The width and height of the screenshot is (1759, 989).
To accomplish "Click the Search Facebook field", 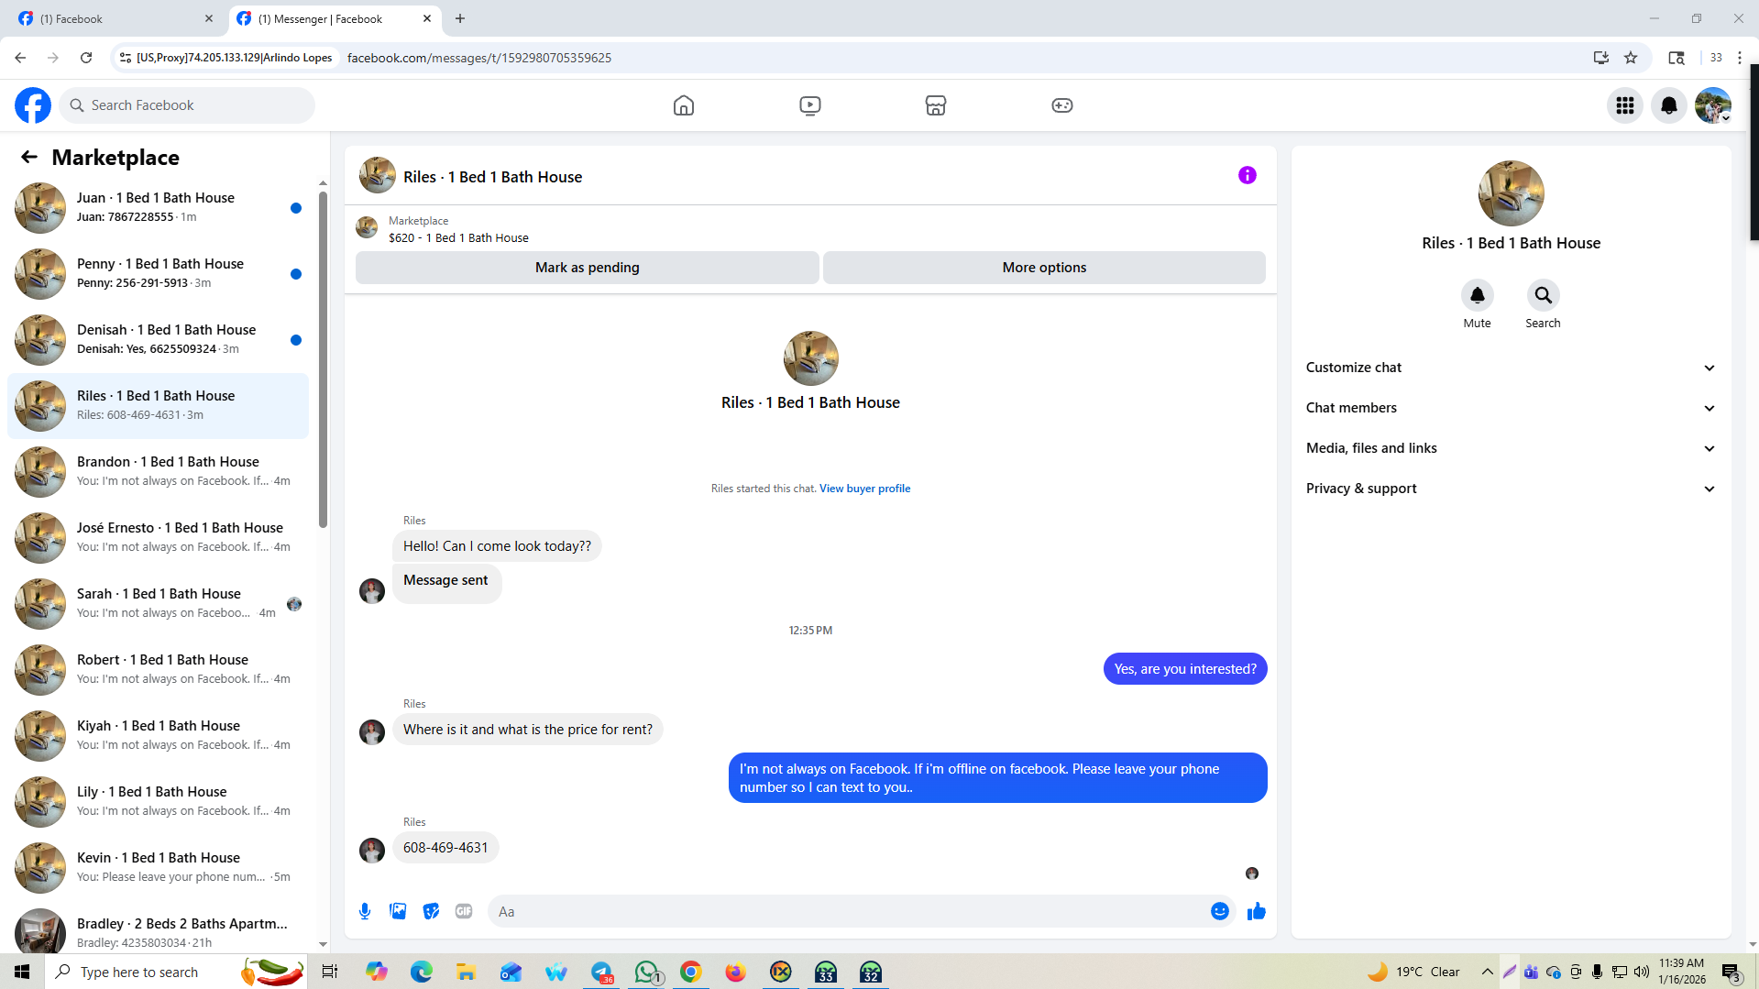I will pos(187,105).
